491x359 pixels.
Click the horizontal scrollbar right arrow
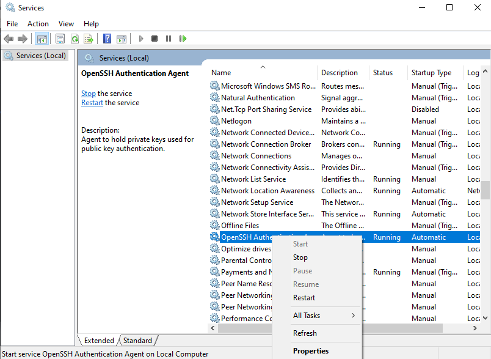click(475, 328)
